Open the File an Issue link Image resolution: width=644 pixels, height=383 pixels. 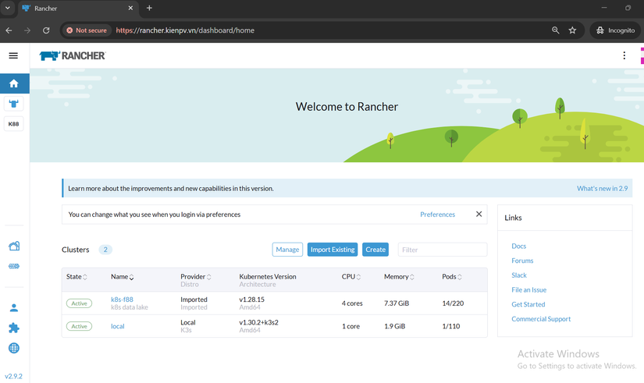529,290
